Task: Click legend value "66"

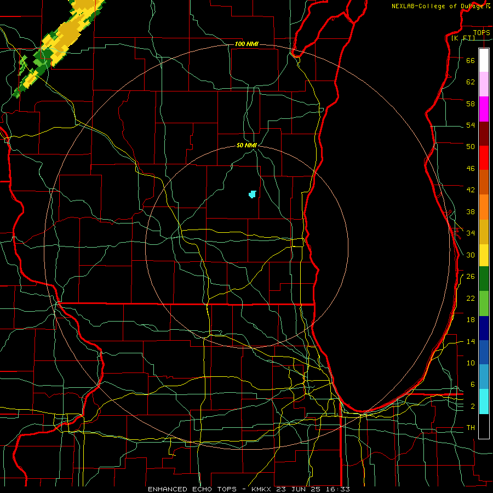Action: click(x=471, y=60)
